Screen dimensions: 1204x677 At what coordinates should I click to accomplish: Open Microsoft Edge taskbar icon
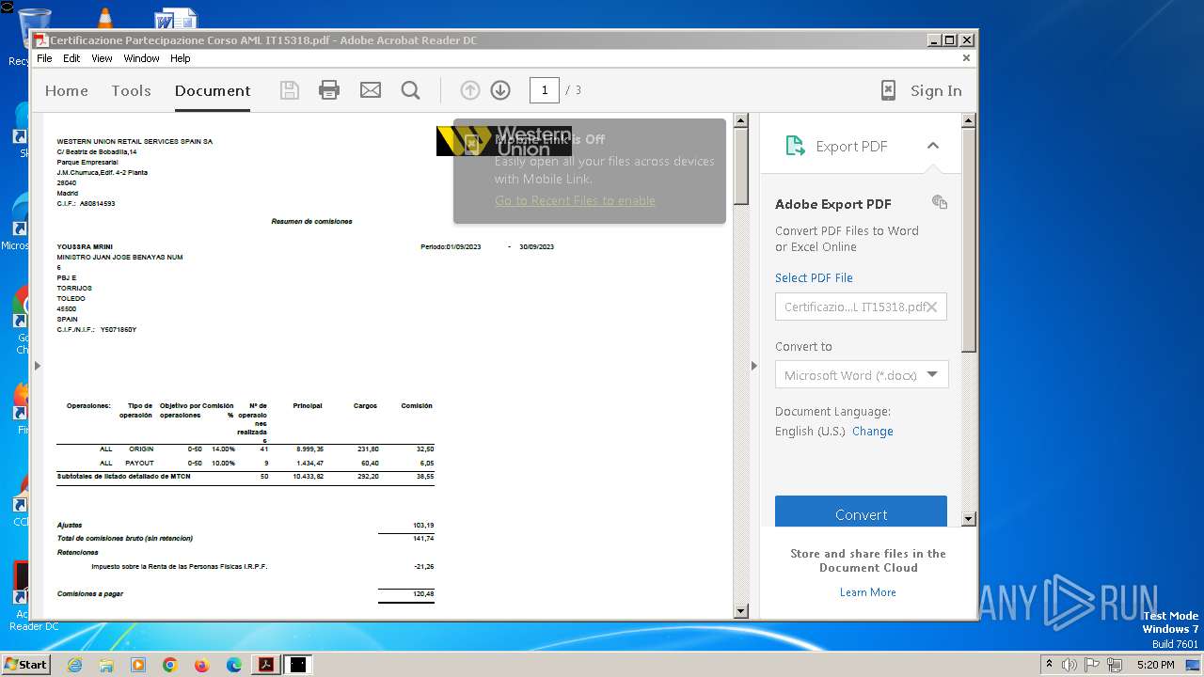click(234, 665)
